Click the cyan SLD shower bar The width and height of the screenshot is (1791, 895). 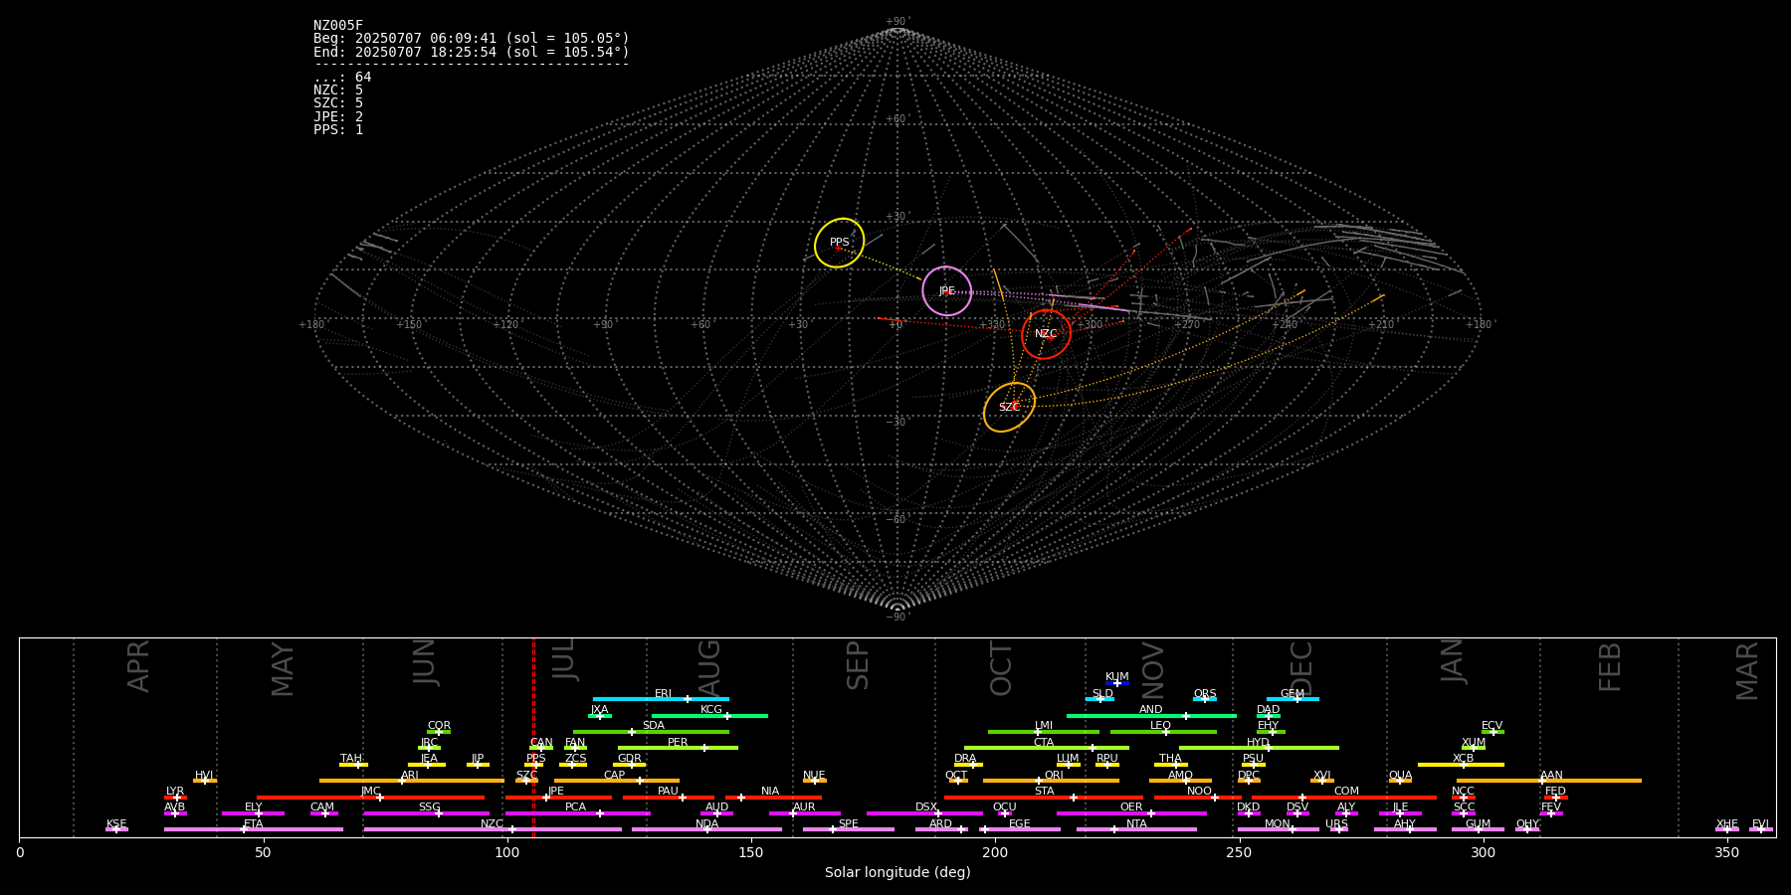tap(1099, 699)
